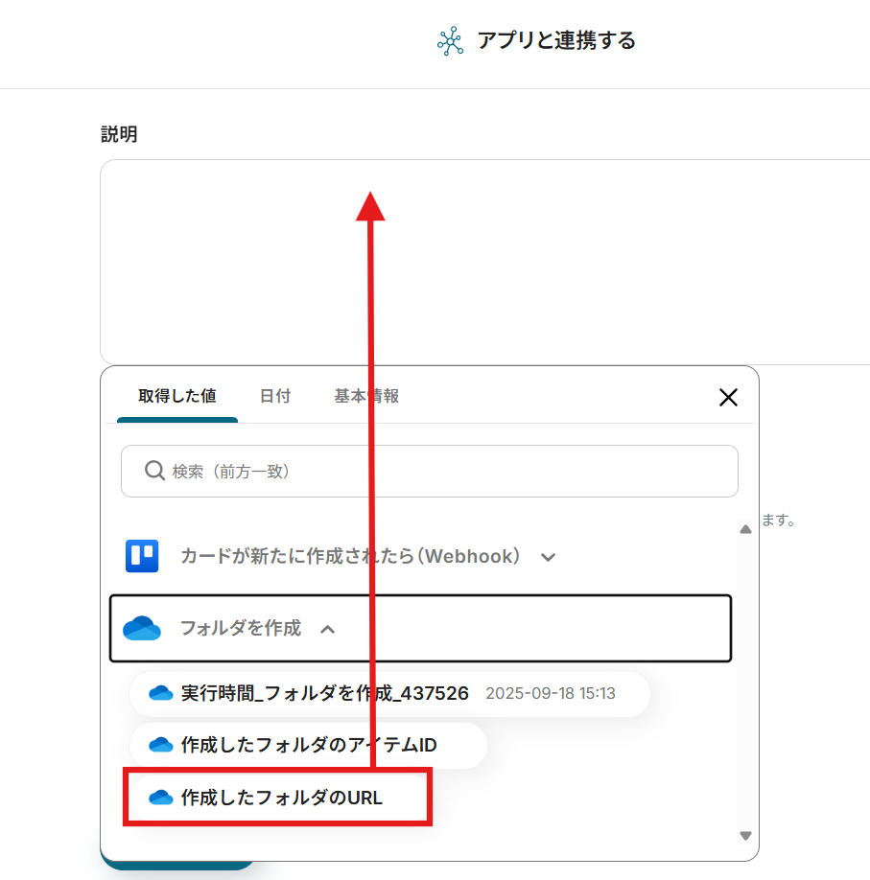Focus the 検索（前方一致） search field
870x880 pixels.
tap(441, 471)
